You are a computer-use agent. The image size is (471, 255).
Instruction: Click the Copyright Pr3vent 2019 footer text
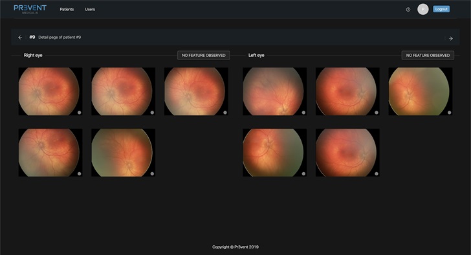[x=235, y=247]
